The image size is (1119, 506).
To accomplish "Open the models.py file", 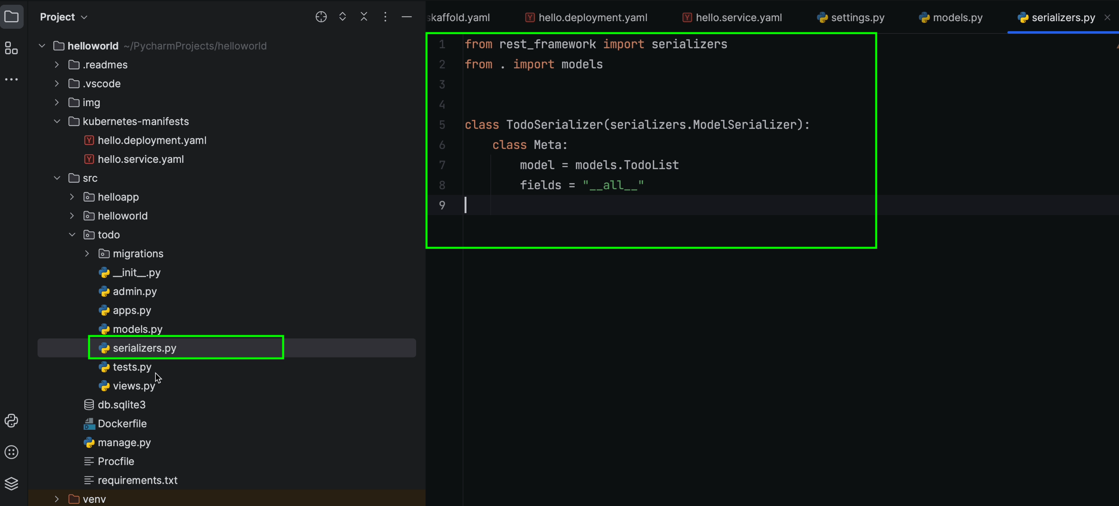I will [x=137, y=329].
